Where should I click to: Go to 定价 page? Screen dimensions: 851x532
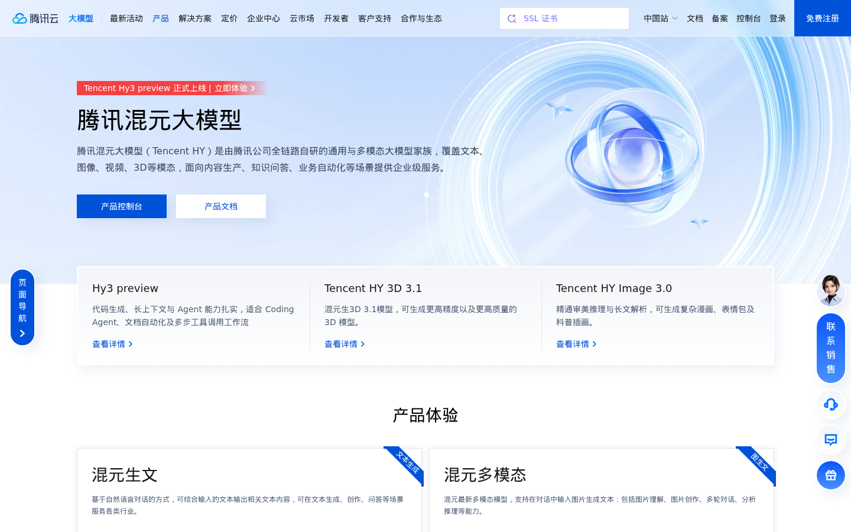coord(229,18)
